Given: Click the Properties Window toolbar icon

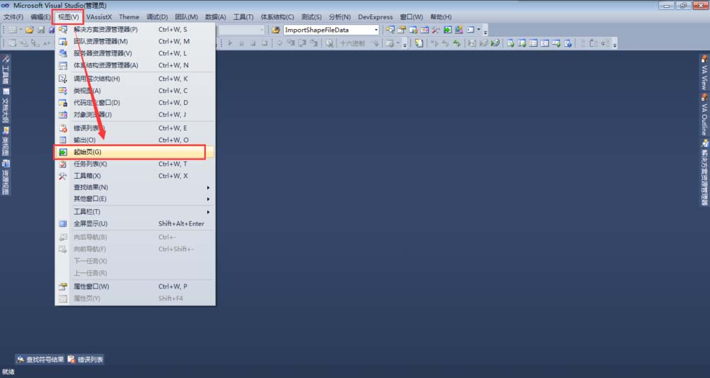Looking at the screenshot, I should [x=401, y=30].
